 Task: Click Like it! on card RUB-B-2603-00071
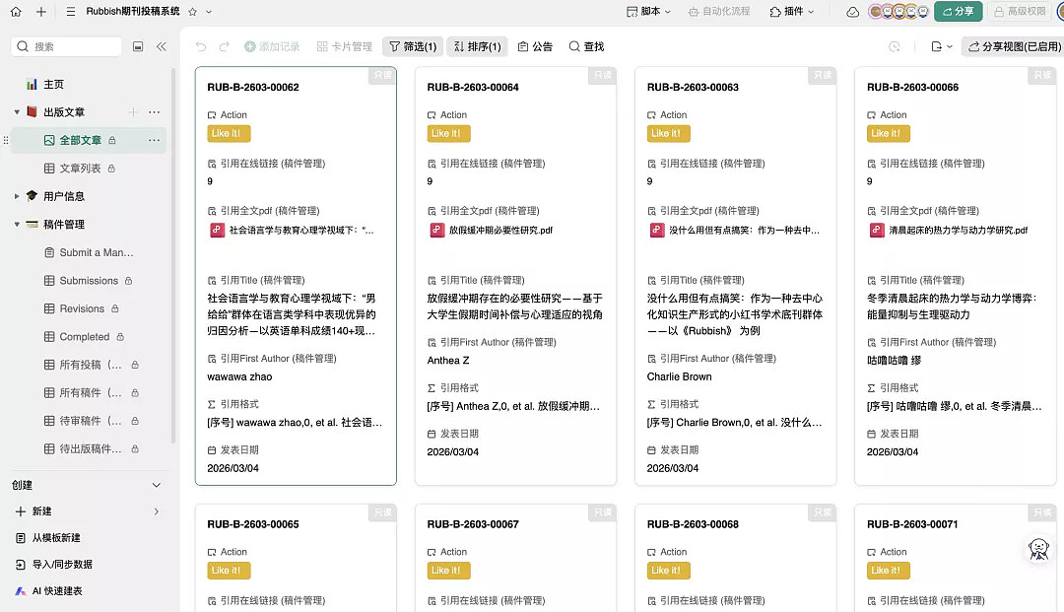889,571
